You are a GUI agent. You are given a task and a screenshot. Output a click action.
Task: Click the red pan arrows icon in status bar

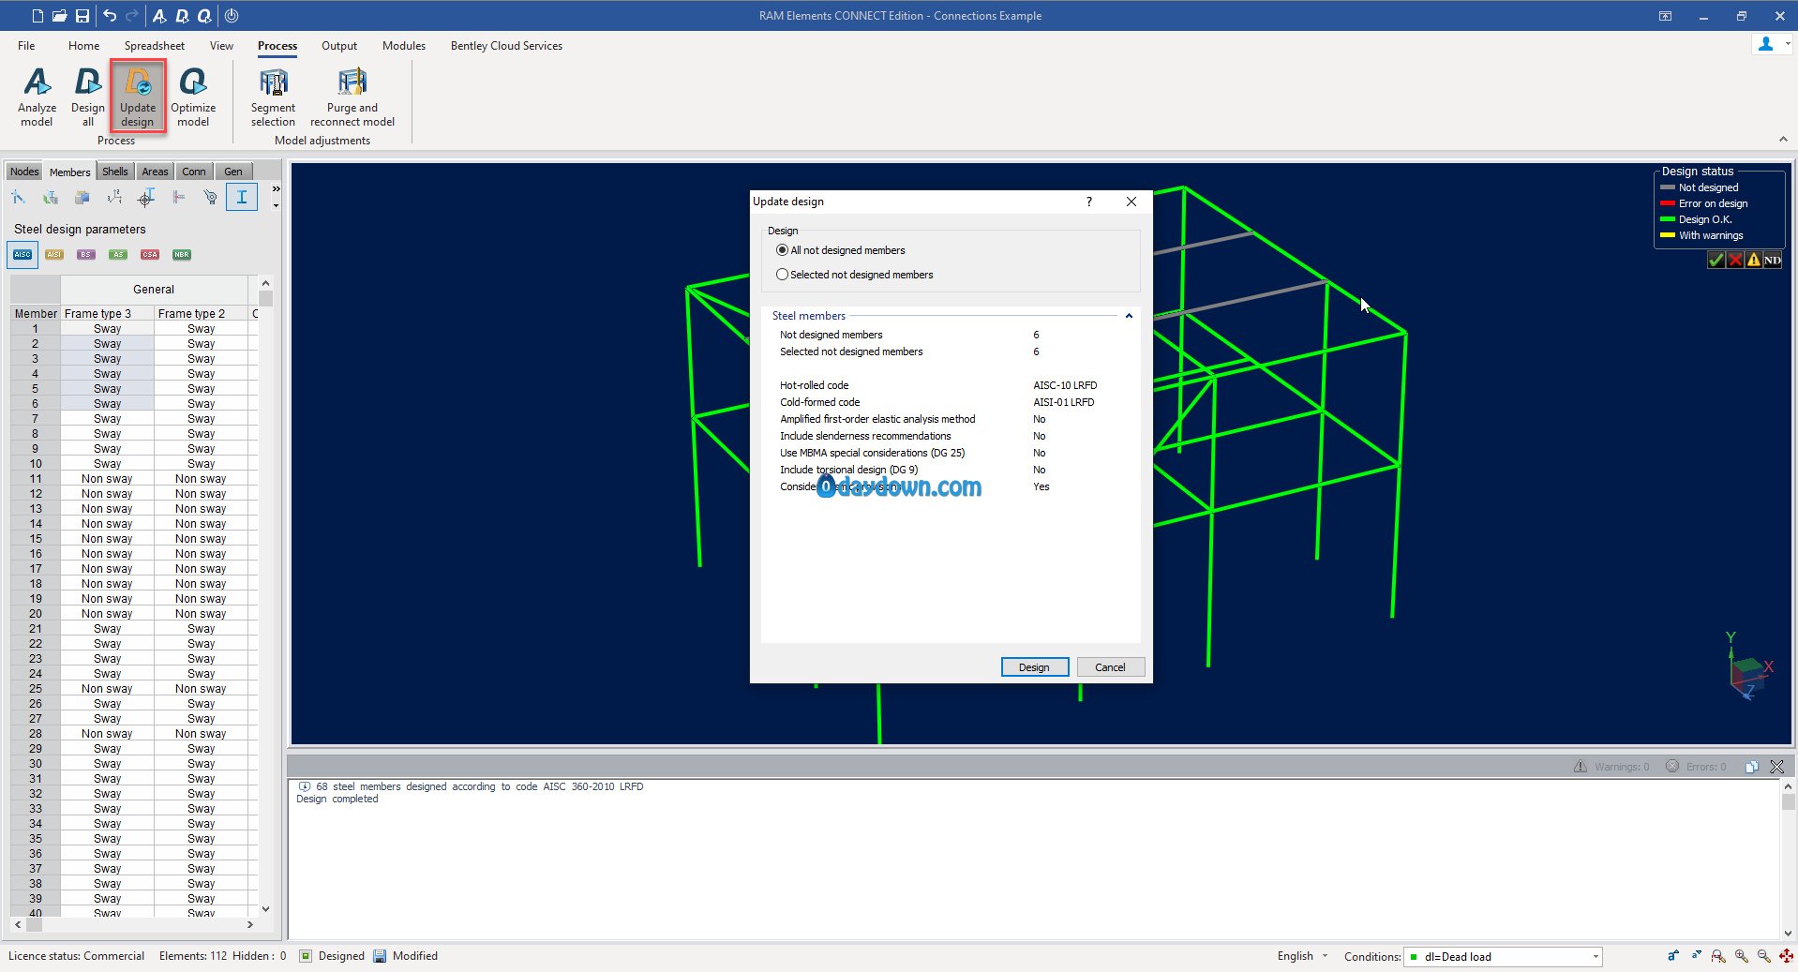[x=1786, y=956]
